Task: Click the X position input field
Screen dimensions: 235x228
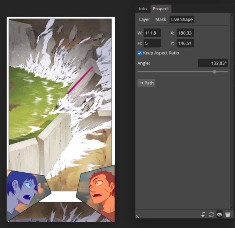Action: click(x=185, y=33)
